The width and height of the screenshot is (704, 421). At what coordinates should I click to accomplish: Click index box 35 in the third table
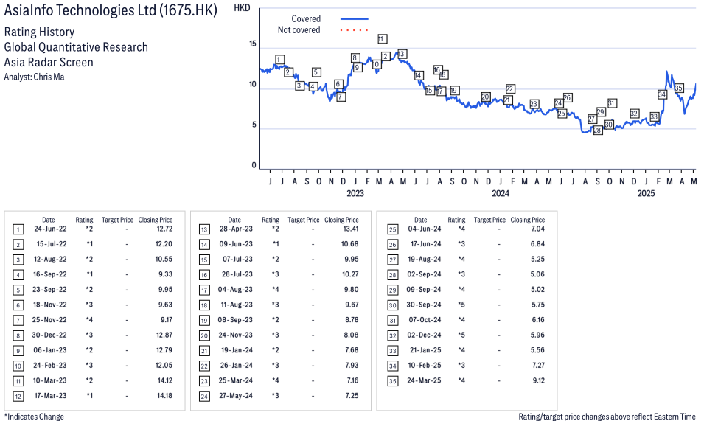[x=393, y=381]
